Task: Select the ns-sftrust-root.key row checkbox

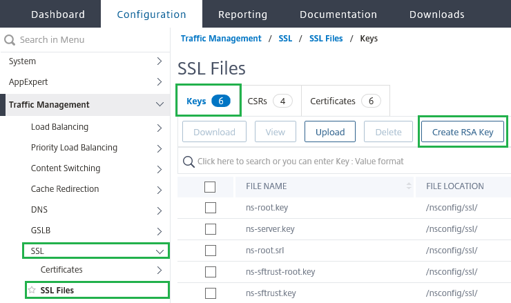Action: point(210,272)
